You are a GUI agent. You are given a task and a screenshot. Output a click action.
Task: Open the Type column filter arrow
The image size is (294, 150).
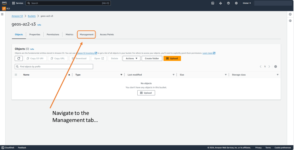121,75
